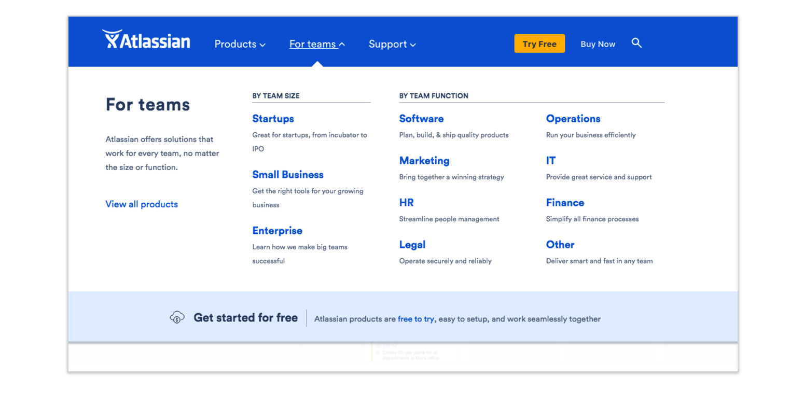The image size is (804, 393).
Task: Collapse the For teams menu chevron
Action: pos(342,45)
